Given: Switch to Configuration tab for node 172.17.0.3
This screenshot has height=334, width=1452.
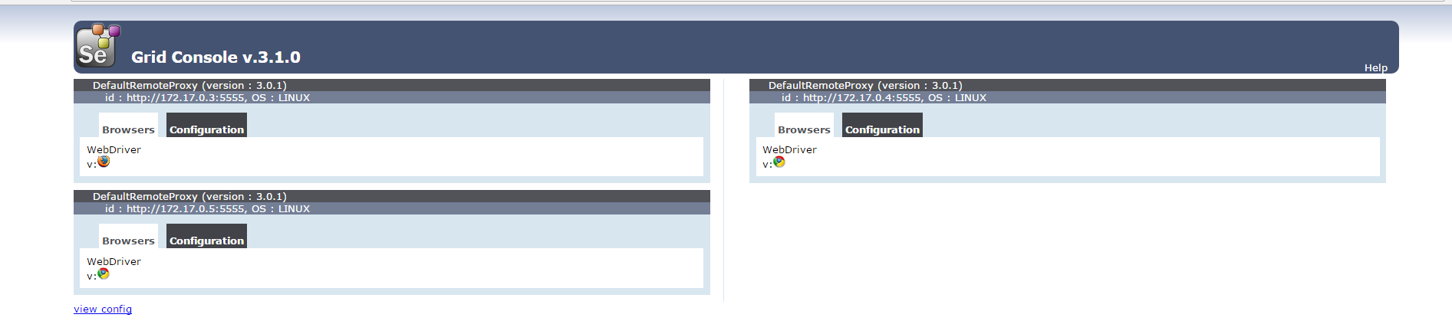Looking at the screenshot, I should pyautogui.click(x=206, y=129).
